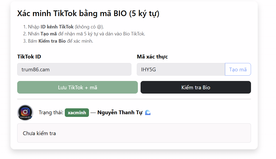Click the TikTok ID field label
This screenshot has width=276, height=159.
[x=29, y=57]
